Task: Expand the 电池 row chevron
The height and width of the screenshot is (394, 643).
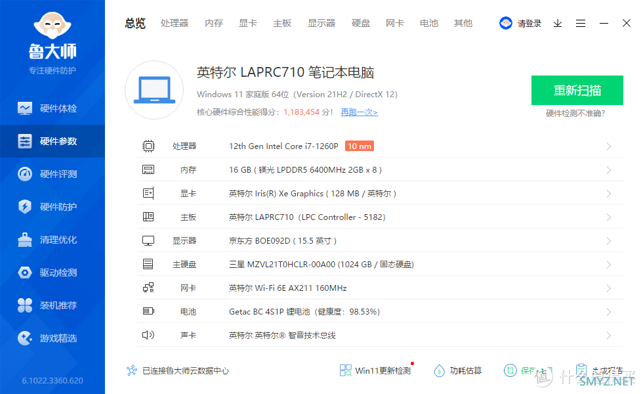Action: point(609,312)
